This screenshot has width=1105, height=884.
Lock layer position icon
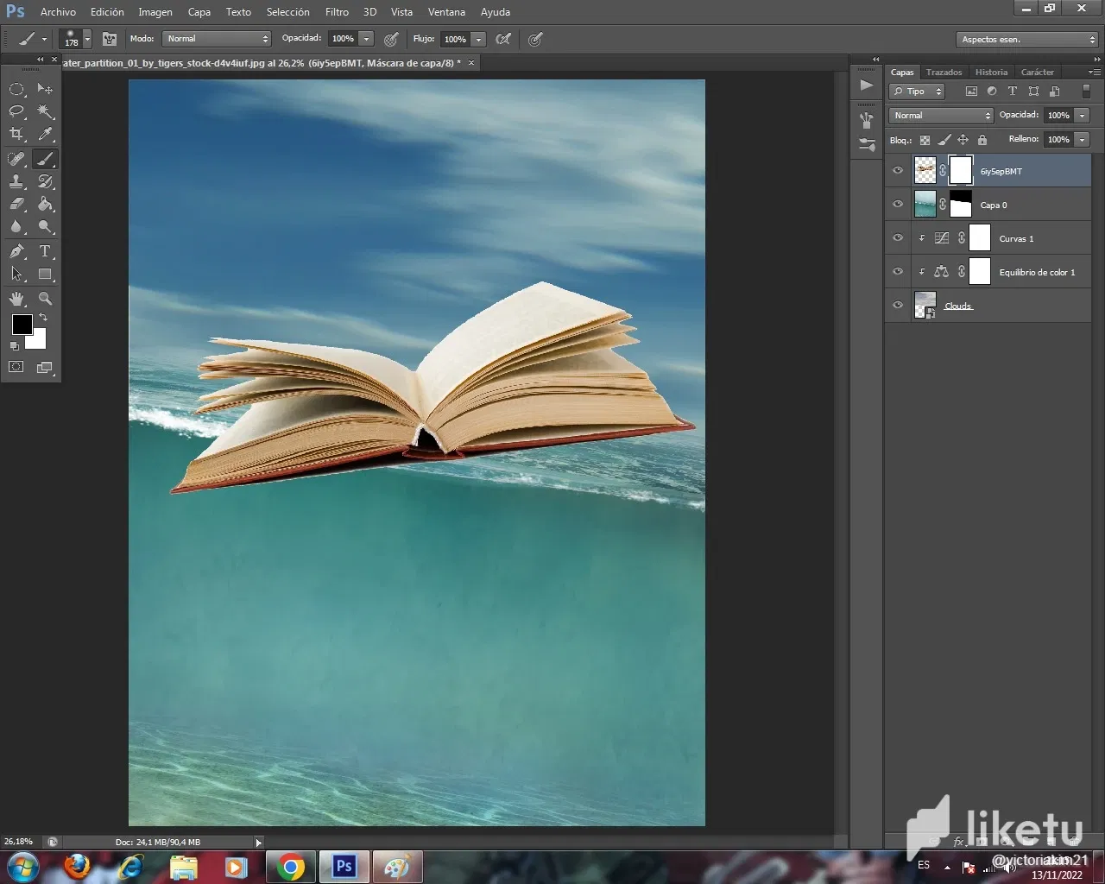point(963,140)
